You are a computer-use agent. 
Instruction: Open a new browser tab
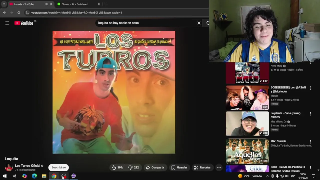pos(106,4)
